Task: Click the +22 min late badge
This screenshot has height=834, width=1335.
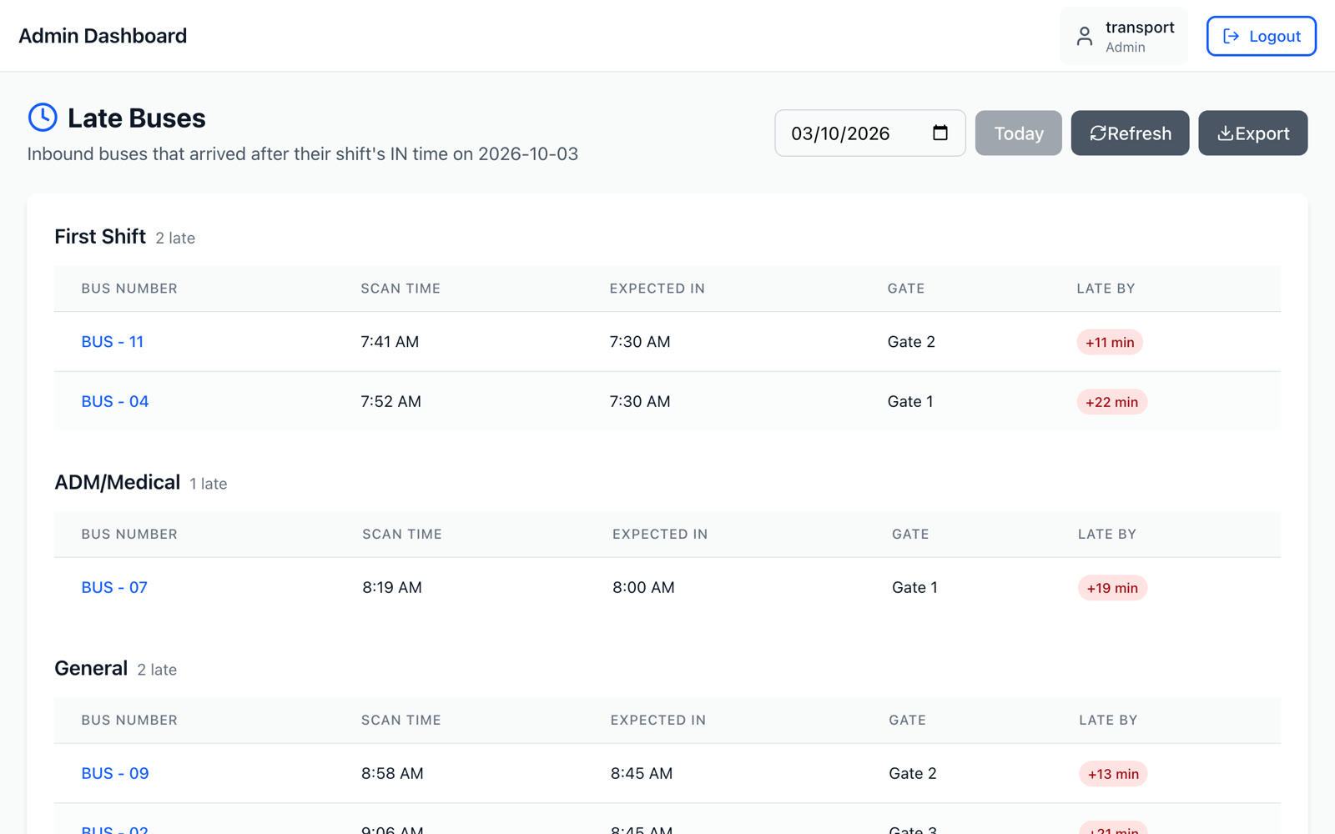Action: click(1111, 402)
